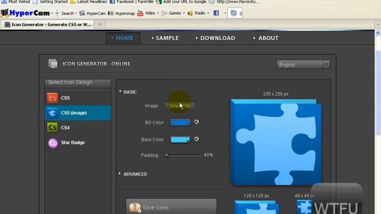The image size is (381, 214).
Task: Click the Back Color swatch
Action: tap(180, 140)
